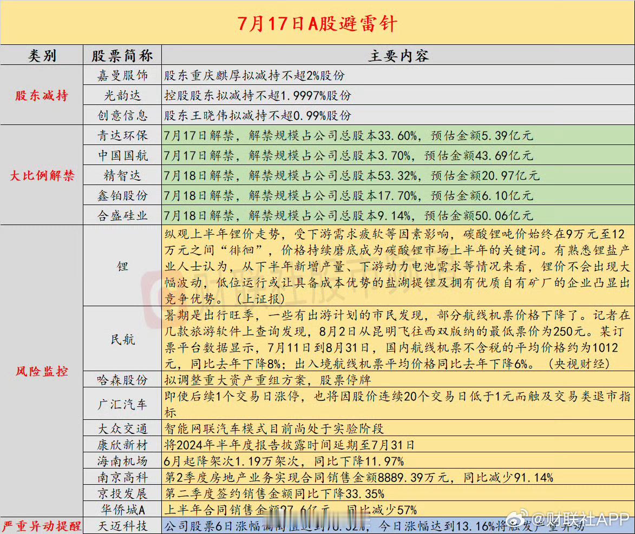The height and width of the screenshot is (534, 635).
Task: Click the 鑫铂股份 stock cell
Action: tap(122, 195)
